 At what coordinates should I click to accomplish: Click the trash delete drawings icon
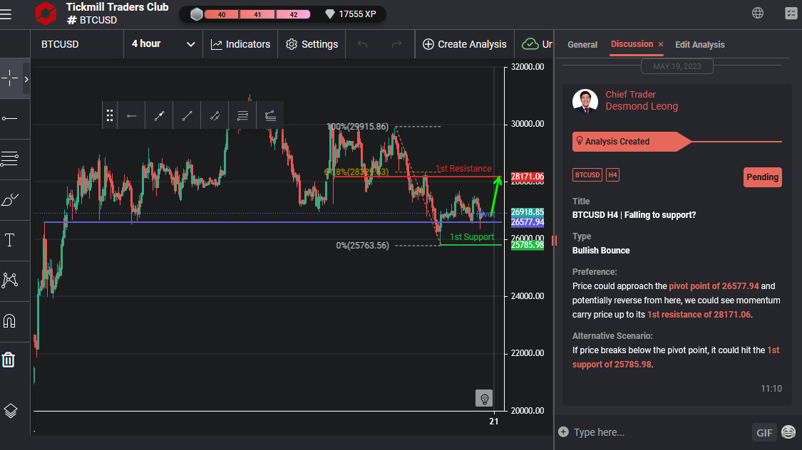tap(9, 360)
